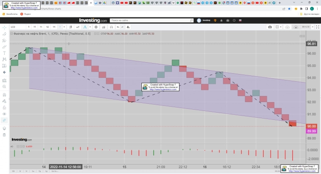Click the search magnifier icon
The width and height of the screenshot is (321, 174).
point(191,20)
